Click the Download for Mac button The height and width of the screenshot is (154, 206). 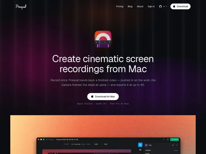pyautogui.click(x=103, y=97)
